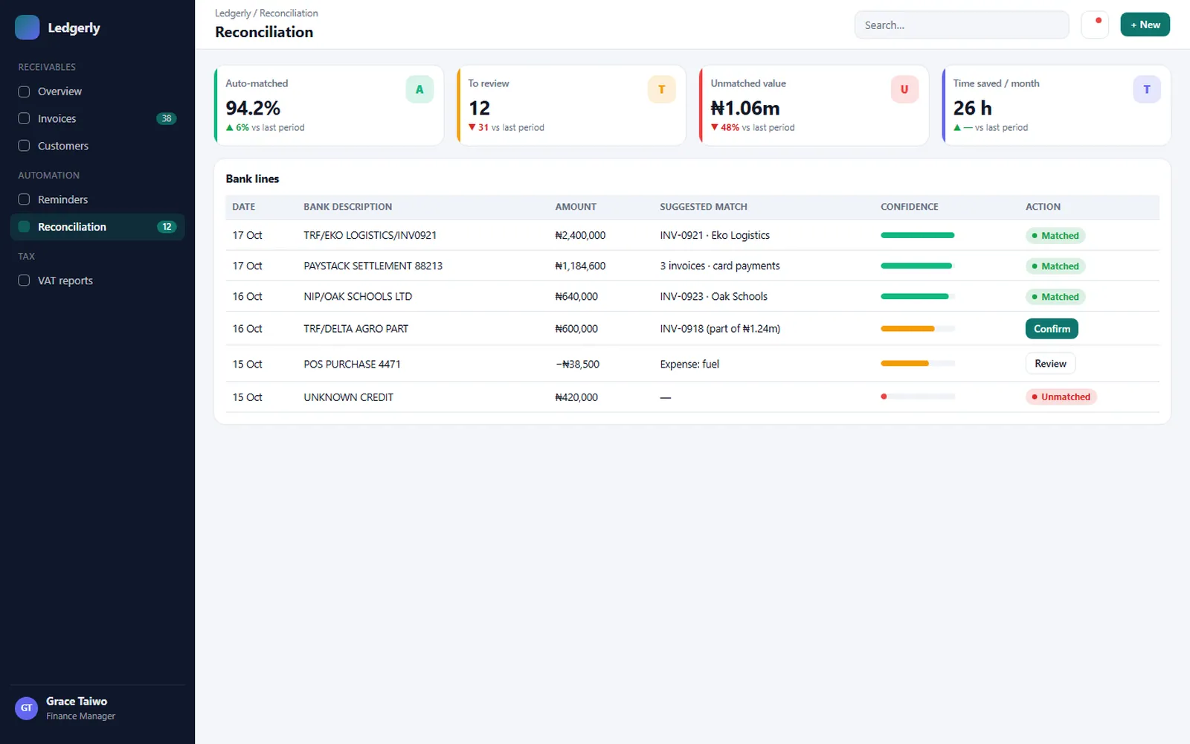
Task: Click Matched status for PAYSTACK SETTLEMENT row
Action: click(1055, 266)
